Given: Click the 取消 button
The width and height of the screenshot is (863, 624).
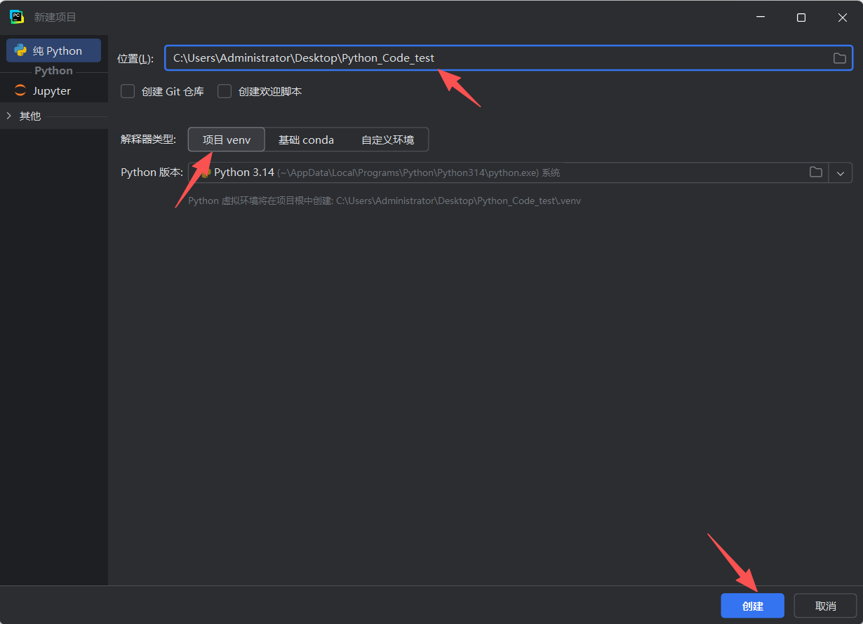Looking at the screenshot, I should (x=825, y=606).
